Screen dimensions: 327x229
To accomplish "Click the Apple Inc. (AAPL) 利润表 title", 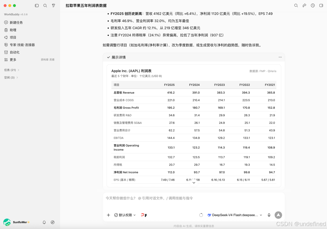I will pyautogui.click(x=131, y=71).
